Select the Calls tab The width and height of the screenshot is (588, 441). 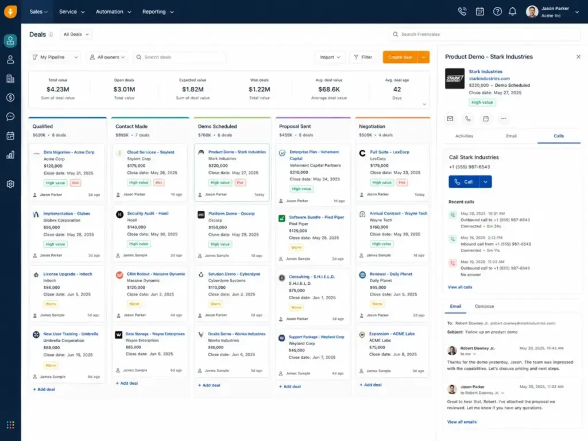point(559,136)
